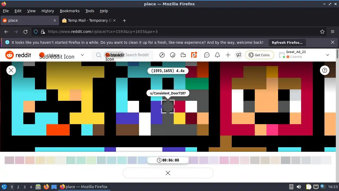Image resolution: width=339 pixels, height=191 pixels.
Task: Open the Tools menu
Action: tap(90, 11)
